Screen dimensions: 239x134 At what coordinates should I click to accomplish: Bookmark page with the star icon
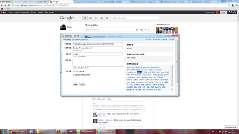pyautogui.click(x=229, y=5)
